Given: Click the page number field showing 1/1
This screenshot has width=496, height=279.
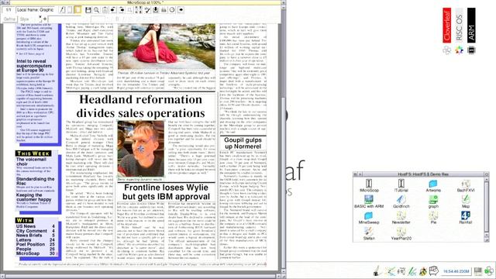Looking at the screenshot, I should point(9,10).
